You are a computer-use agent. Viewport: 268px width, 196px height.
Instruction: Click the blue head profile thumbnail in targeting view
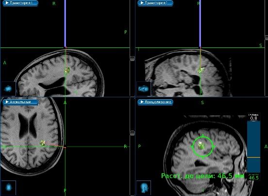(x=144, y=188)
